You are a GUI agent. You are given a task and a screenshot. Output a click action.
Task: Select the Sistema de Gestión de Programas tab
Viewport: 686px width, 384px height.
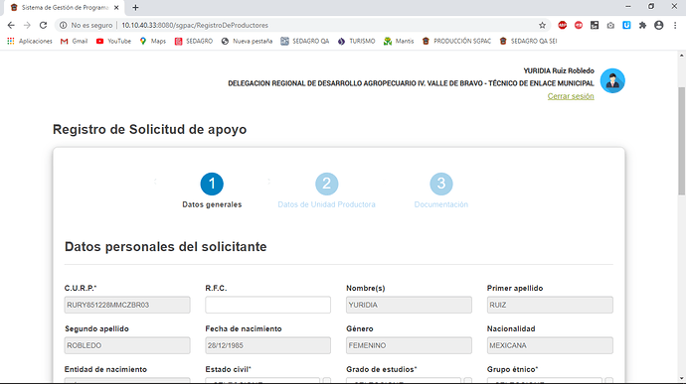65,8
